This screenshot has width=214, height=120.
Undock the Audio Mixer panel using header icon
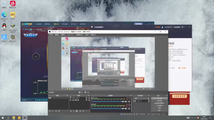pos(131,95)
